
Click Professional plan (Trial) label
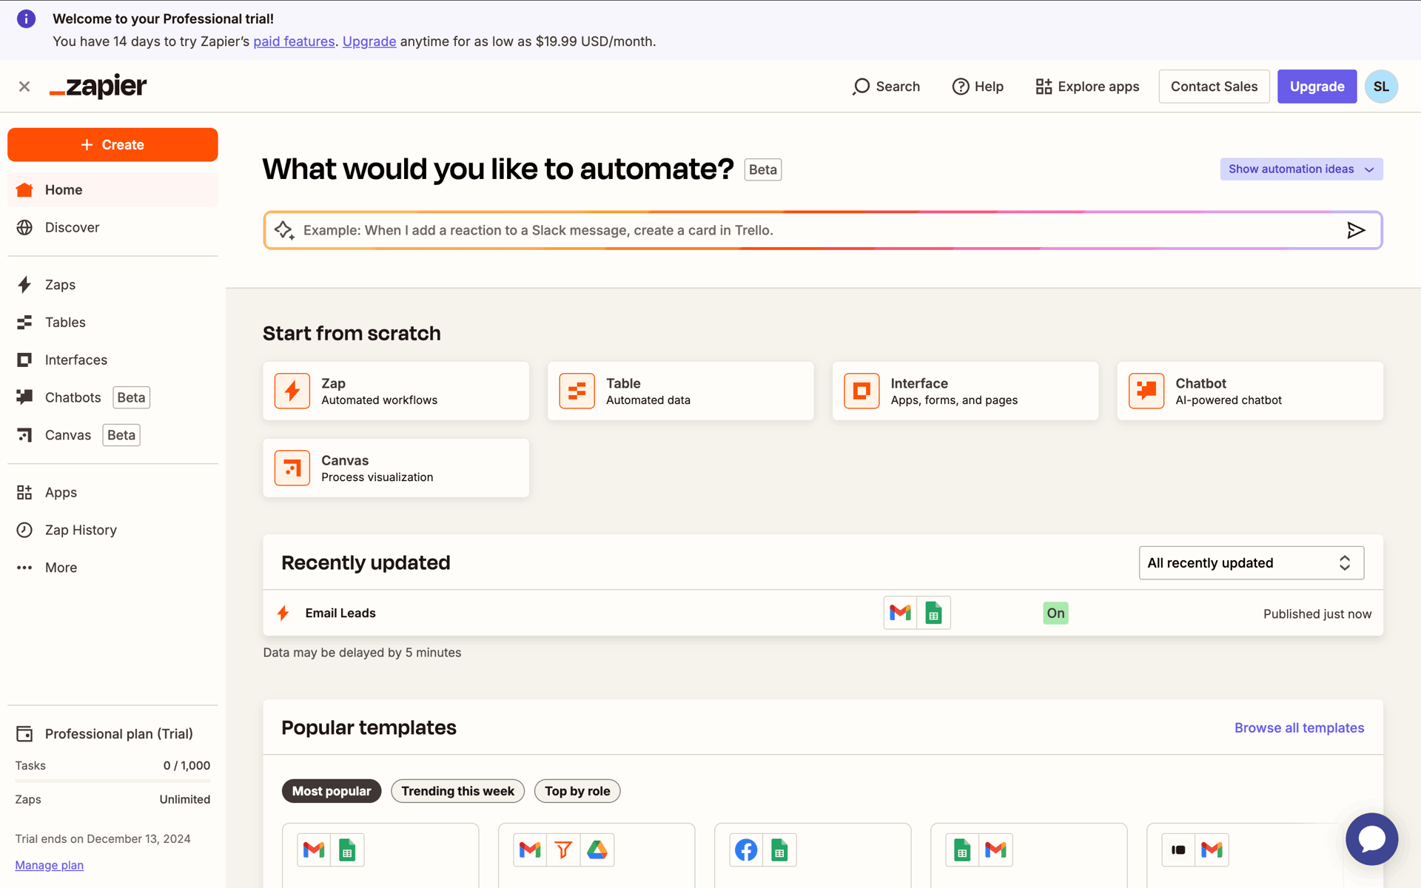click(x=118, y=733)
